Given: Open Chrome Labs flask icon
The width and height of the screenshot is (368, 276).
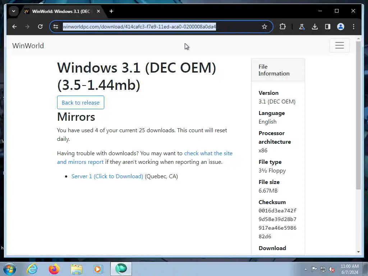Looking at the screenshot, I should [x=302, y=27].
